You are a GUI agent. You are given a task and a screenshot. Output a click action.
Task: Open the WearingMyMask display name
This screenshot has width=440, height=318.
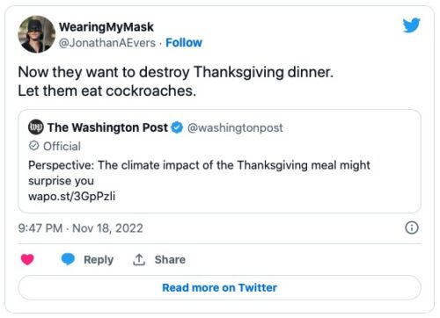(106, 27)
